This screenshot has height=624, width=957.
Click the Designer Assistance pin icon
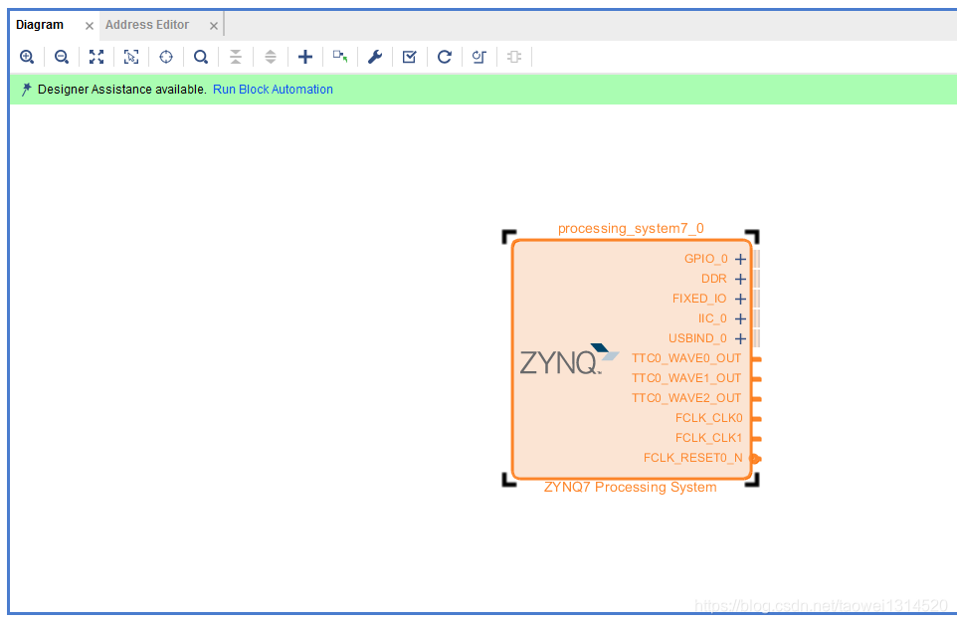click(x=26, y=90)
